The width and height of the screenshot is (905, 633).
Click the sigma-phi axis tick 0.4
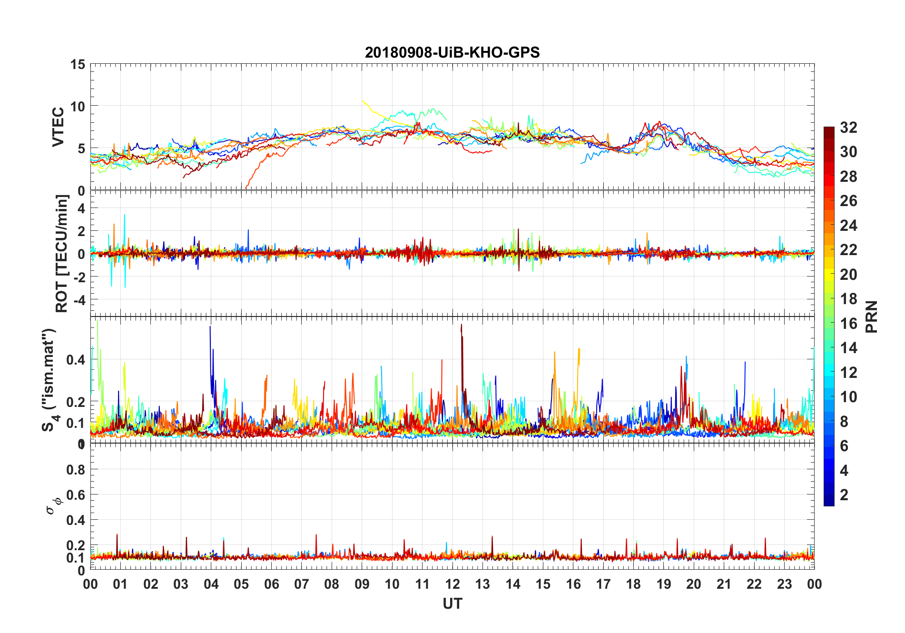(x=76, y=520)
